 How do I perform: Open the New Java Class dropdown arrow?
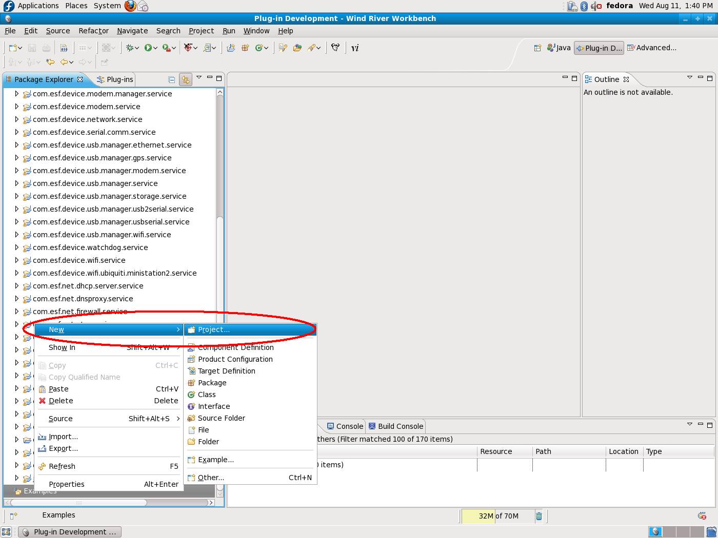[x=266, y=48]
